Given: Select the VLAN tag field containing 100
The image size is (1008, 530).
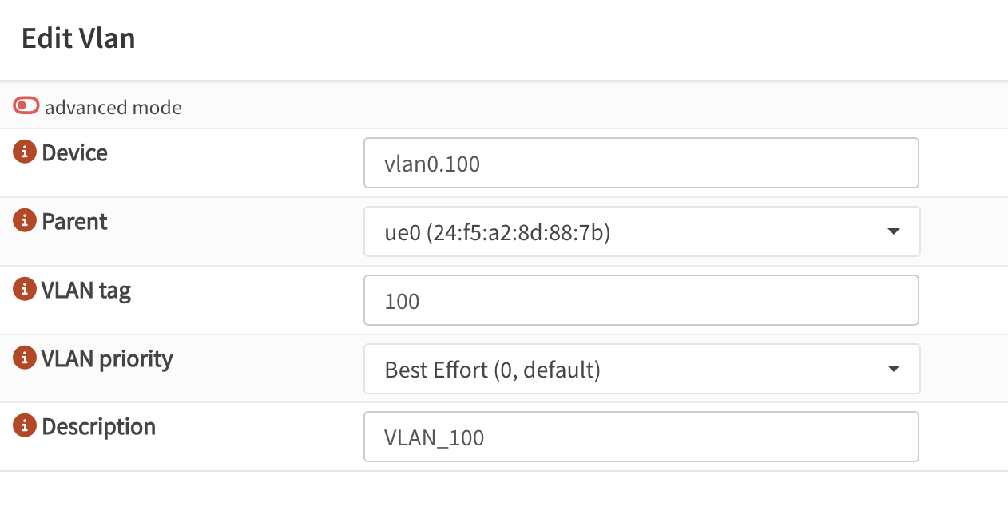Looking at the screenshot, I should tap(639, 300).
